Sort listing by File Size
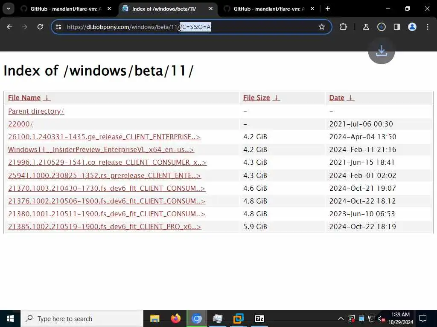The image size is (437, 327). tap(256, 98)
